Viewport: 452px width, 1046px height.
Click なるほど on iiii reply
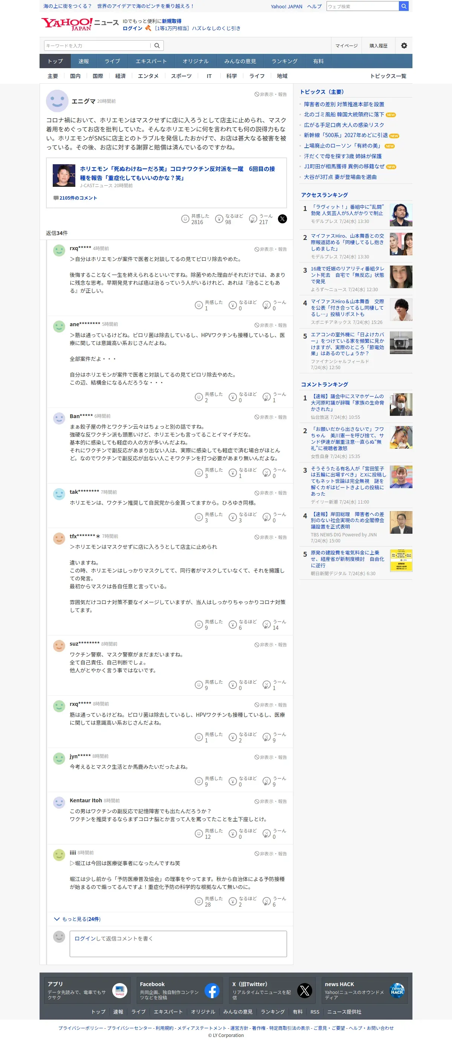coord(233,901)
